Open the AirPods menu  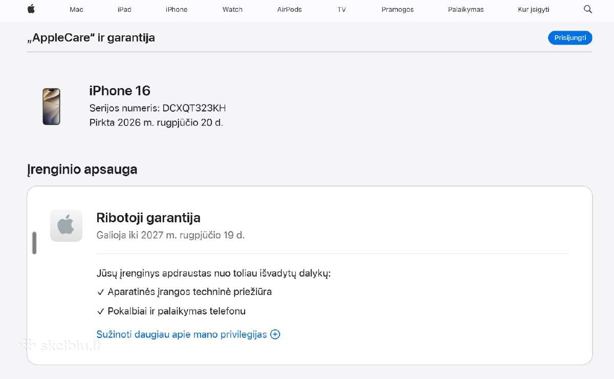click(290, 10)
